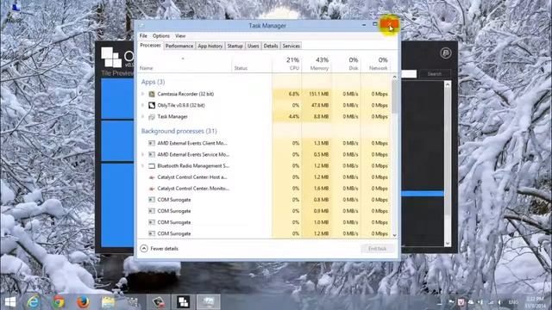Switch to the Startup tab
Screen dimensions: 552x310
(235, 46)
